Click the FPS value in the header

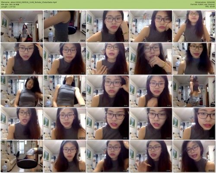pyautogui.click(x=210, y=7)
